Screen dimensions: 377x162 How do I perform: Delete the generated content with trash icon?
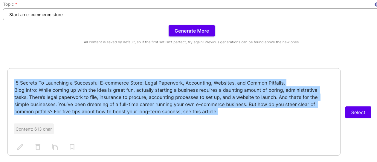[x=38, y=147]
